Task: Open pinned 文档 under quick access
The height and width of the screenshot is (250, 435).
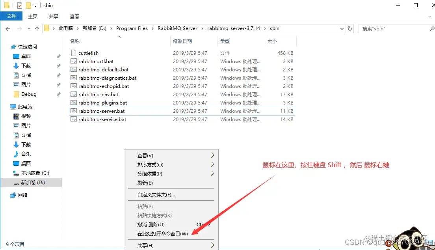Action: [26, 75]
